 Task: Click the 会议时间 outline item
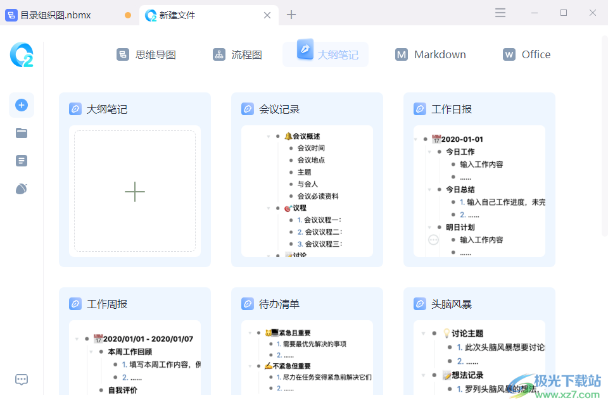311,148
